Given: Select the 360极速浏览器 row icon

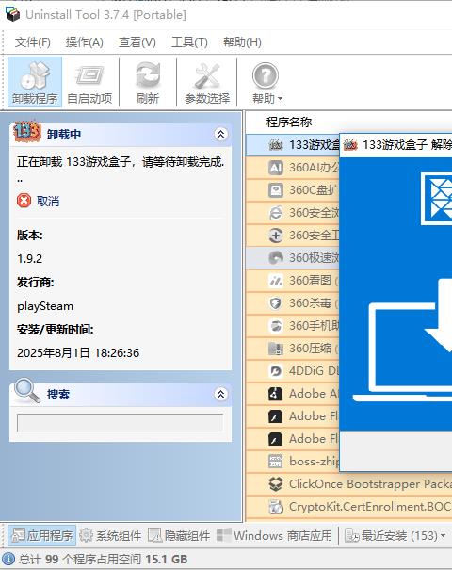Looking at the screenshot, I should point(275,258).
